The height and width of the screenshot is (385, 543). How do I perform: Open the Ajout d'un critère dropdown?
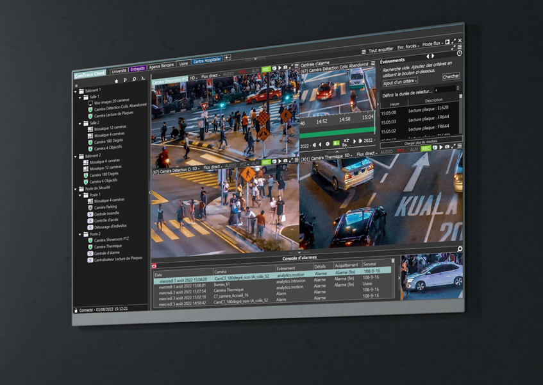(399, 82)
